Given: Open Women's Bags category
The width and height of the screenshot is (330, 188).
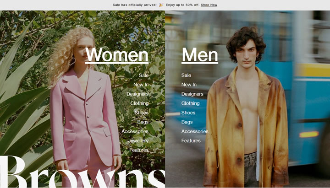Looking at the screenshot, I should click(x=143, y=122).
